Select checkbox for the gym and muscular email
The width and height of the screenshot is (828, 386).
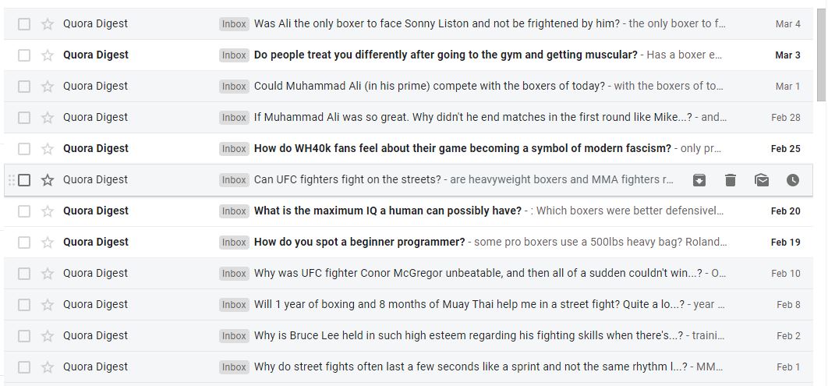point(24,55)
